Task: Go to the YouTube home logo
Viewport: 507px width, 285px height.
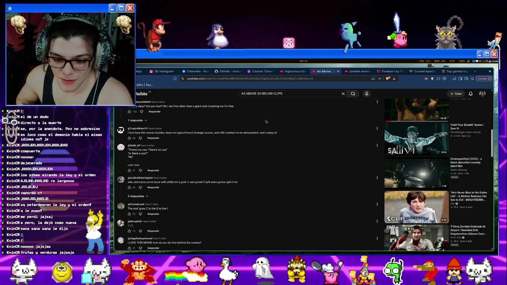Action: pos(141,94)
